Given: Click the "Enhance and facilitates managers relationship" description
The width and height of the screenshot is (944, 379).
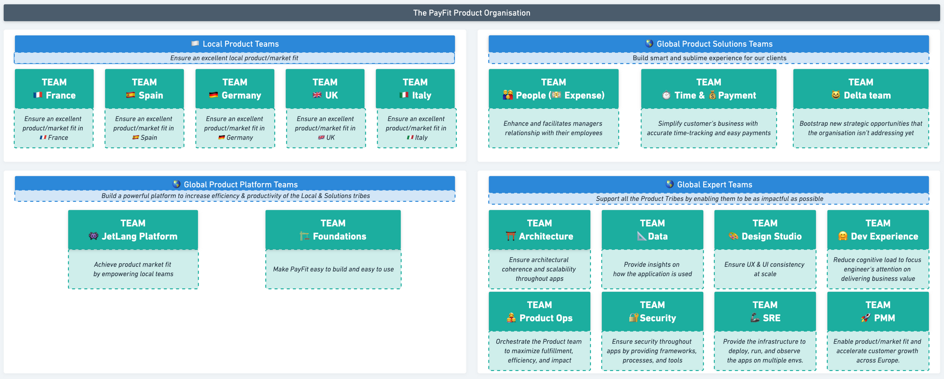Looking at the screenshot, I should pos(553,128).
